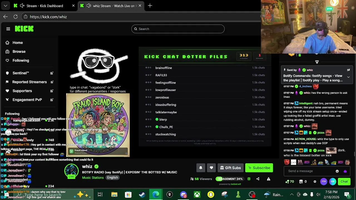Open a new browser tab
Image resolution: width=356 pixels, height=200 pixels.
tap(150, 6)
